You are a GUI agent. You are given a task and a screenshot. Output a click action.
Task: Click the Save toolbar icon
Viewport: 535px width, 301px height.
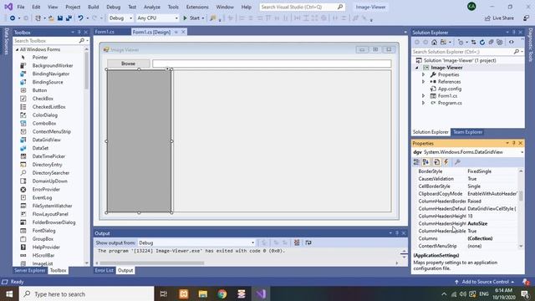pyautogui.click(x=60, y=18)
